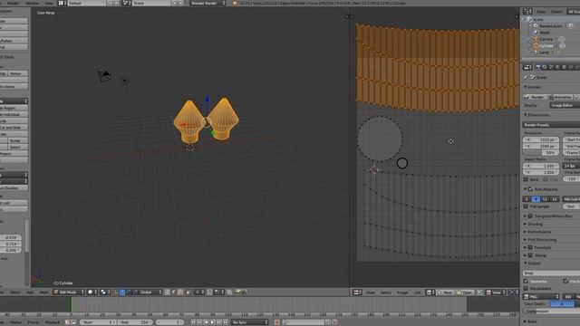Jump to the last frame
The height and width of the screenshot is (326, 580).
[226, 322]
